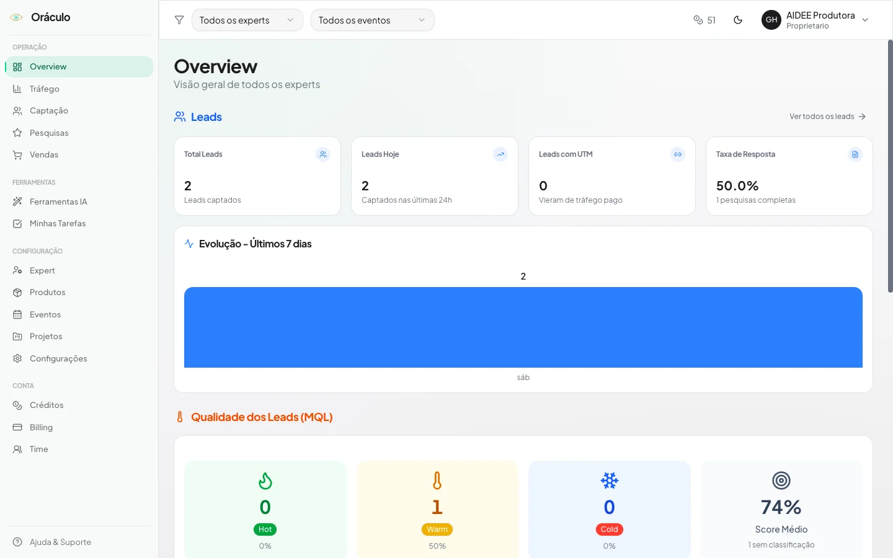Screen dimensions: 893x558
Task: Click the Produtos box icon
Action: (x=17, y=293)
